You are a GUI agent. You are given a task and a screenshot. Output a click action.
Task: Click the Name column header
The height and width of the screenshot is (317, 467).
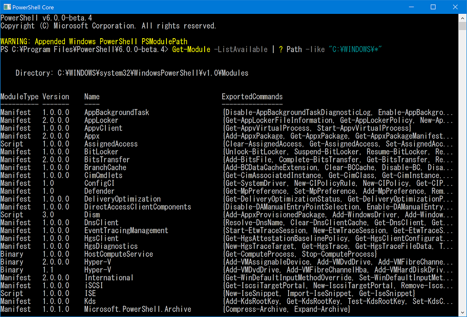tap(92, 97)
